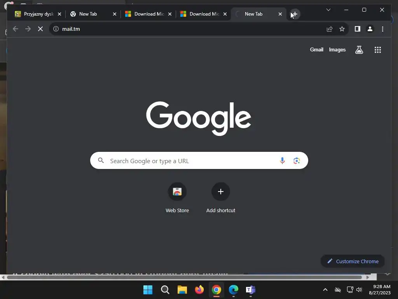
Task: Open the Chrome profile icon
Action: (x=370, y=29)
